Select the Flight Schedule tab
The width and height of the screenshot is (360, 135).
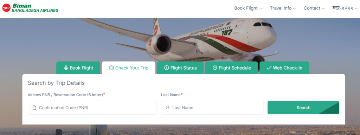click(232, 68)
